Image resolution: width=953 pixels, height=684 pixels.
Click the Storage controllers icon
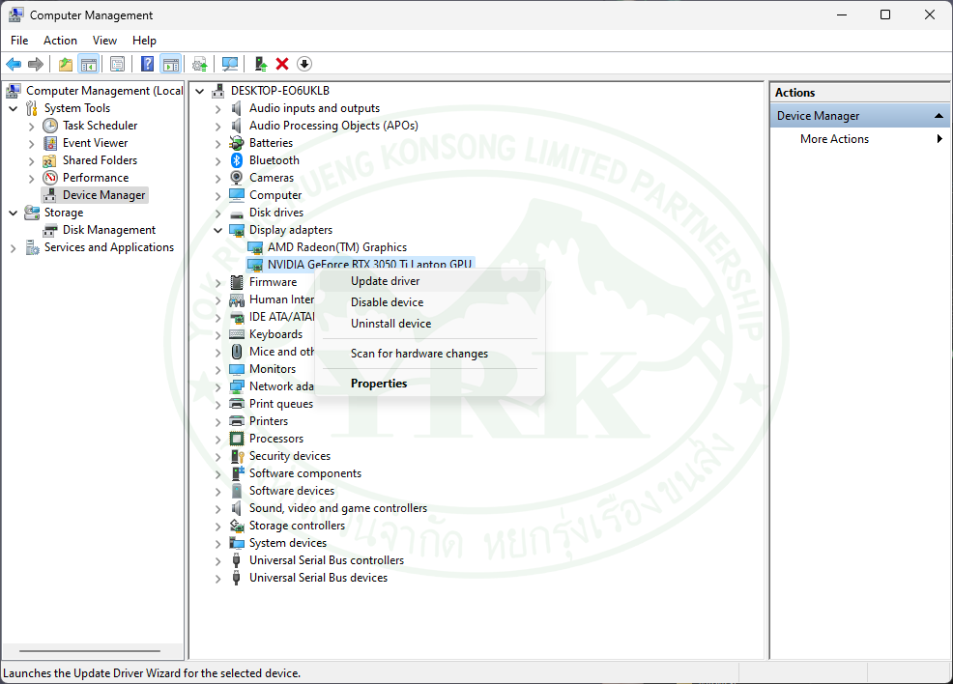click(x=237, y=526)
